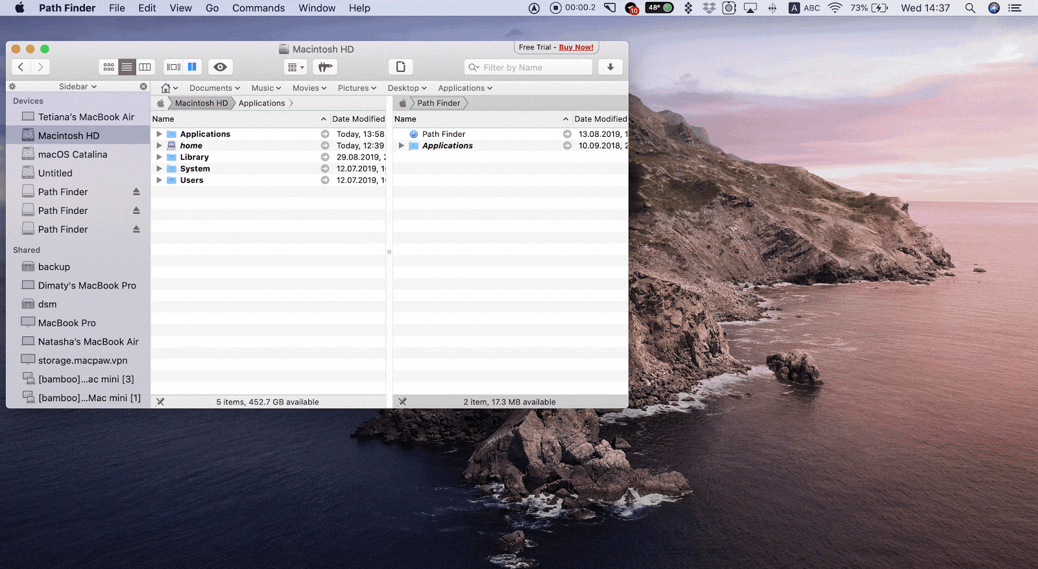
Task: Open the tools icon in the toolbar
Action: point(325,67)
